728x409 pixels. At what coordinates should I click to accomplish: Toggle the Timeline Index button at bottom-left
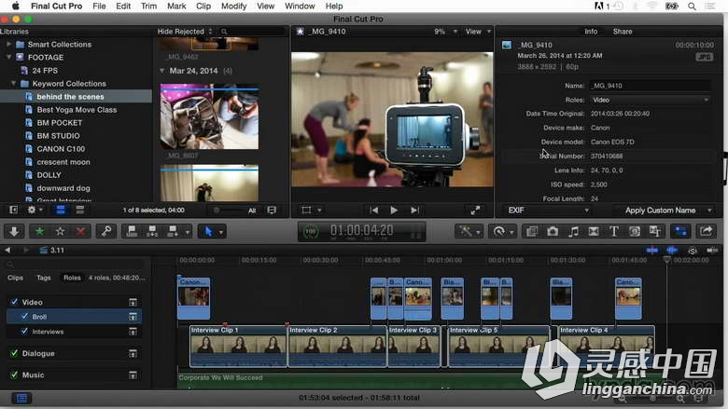21,398
